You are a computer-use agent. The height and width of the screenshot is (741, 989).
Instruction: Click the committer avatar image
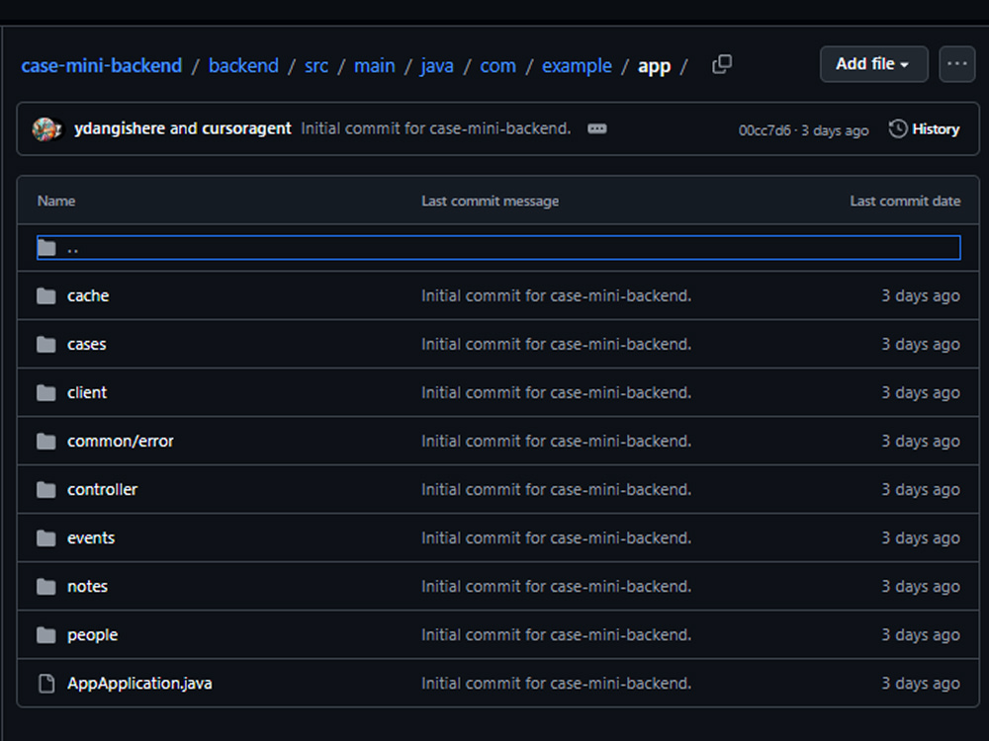46,128
